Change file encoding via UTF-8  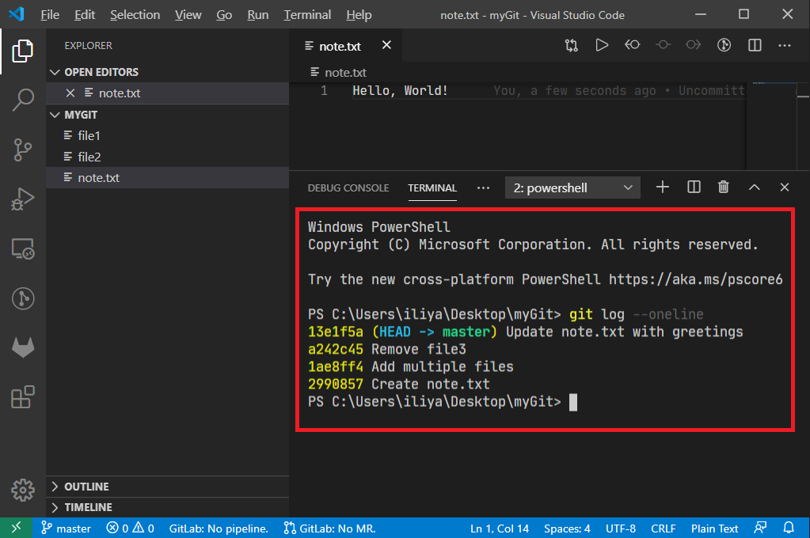click(x=621, y=529)
